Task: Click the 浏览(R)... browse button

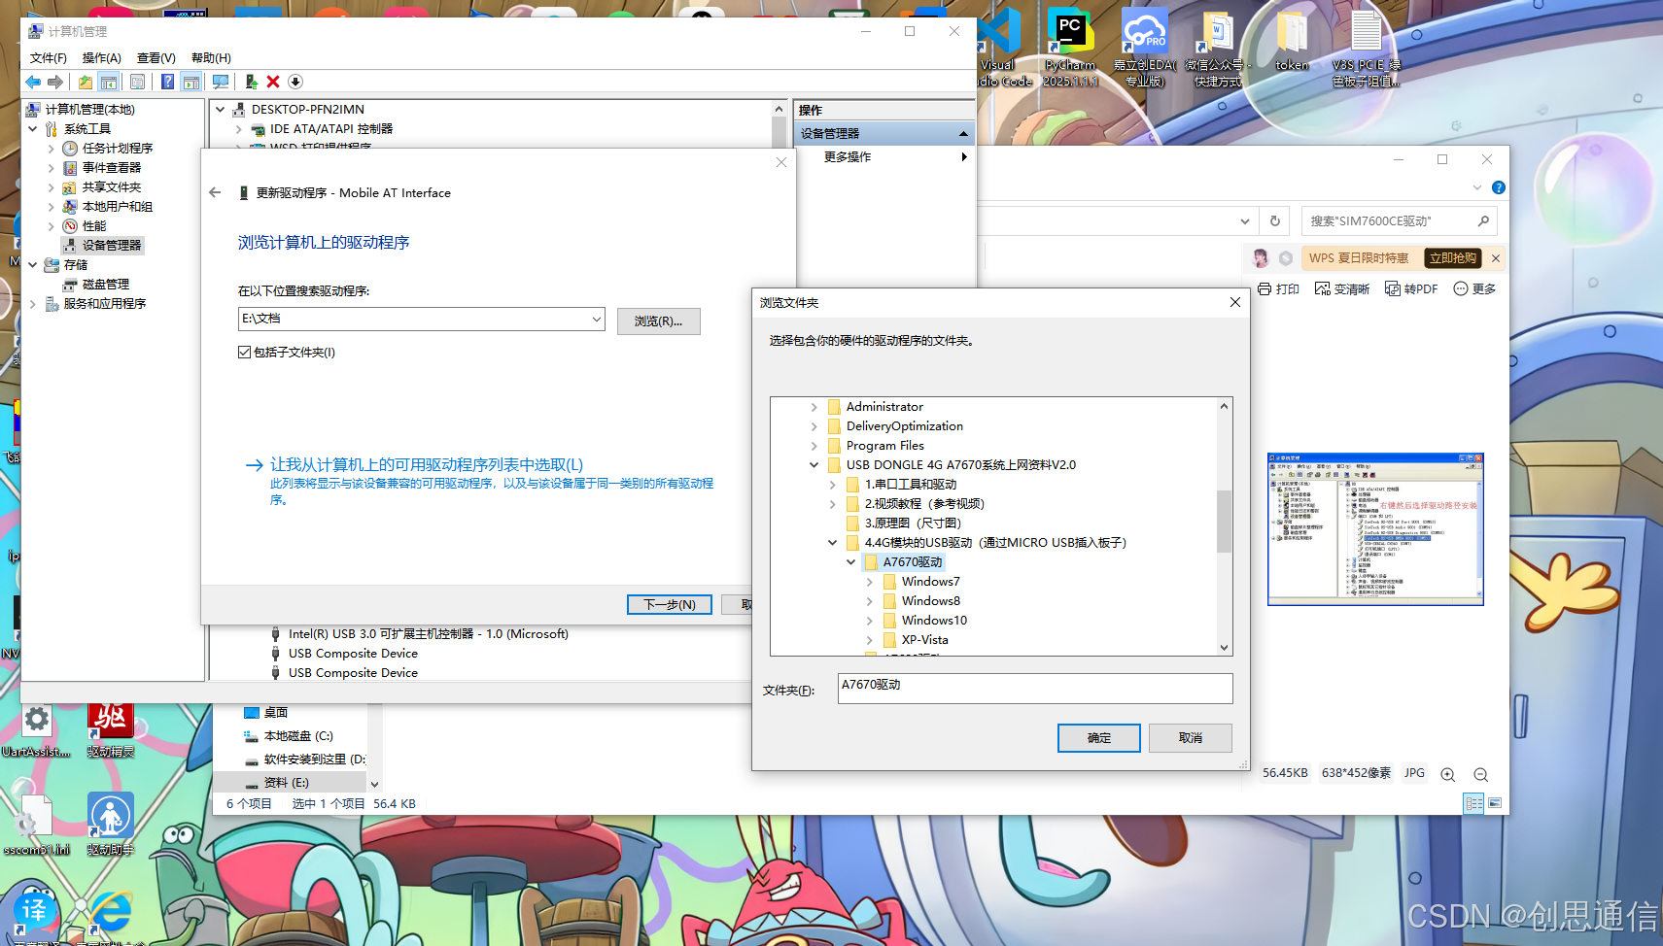Action: (x=658, y=321)
